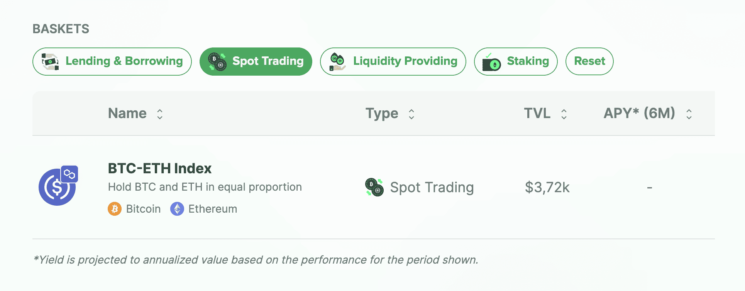Click the $3,72k TVL value

pos(547,188)
